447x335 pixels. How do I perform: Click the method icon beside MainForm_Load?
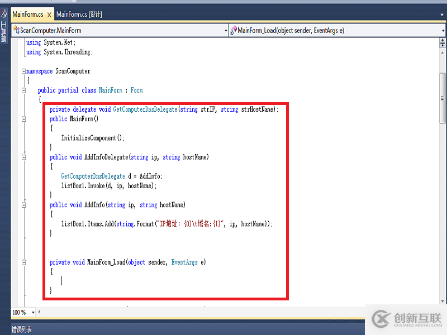(234, 30)
